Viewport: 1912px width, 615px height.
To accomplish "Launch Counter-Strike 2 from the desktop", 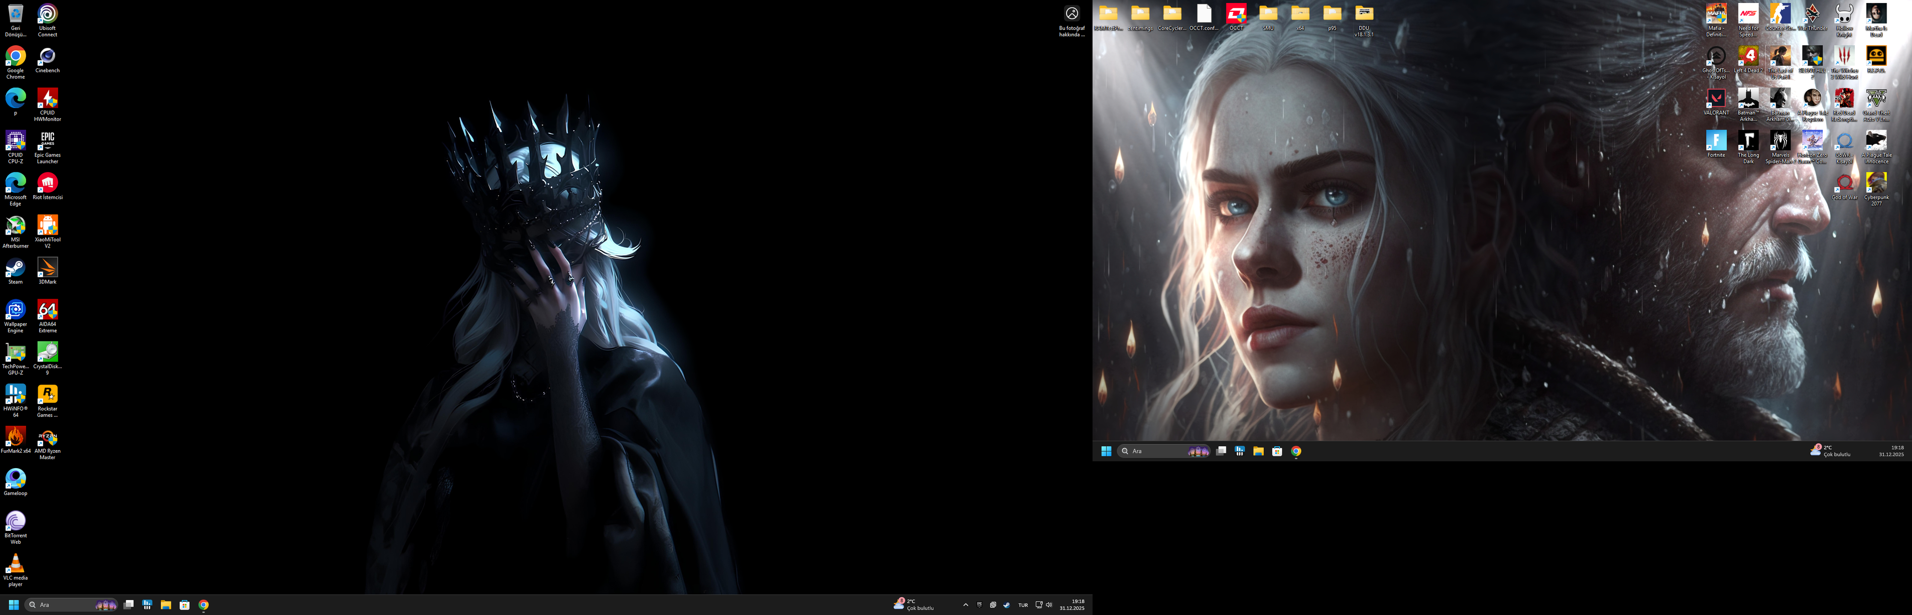I will click(1780, 21).
